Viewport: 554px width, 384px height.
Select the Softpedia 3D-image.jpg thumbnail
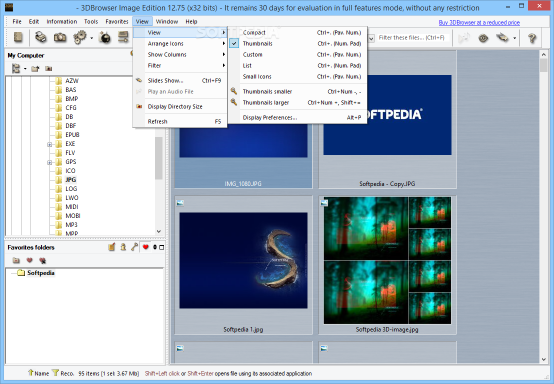point(387,265)
